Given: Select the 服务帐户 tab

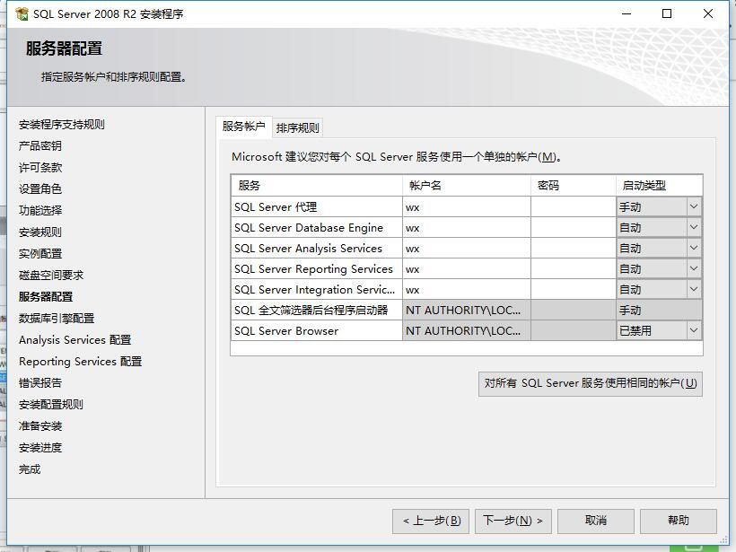Looking at the screenshot, I should tap(243, 127).
